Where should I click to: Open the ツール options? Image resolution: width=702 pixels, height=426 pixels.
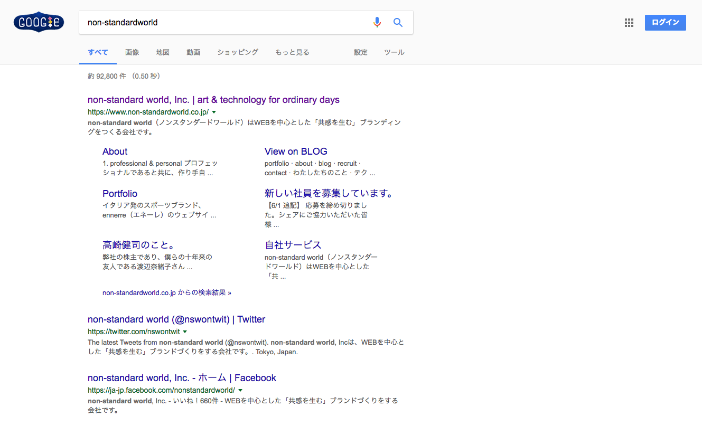point(394,52)
